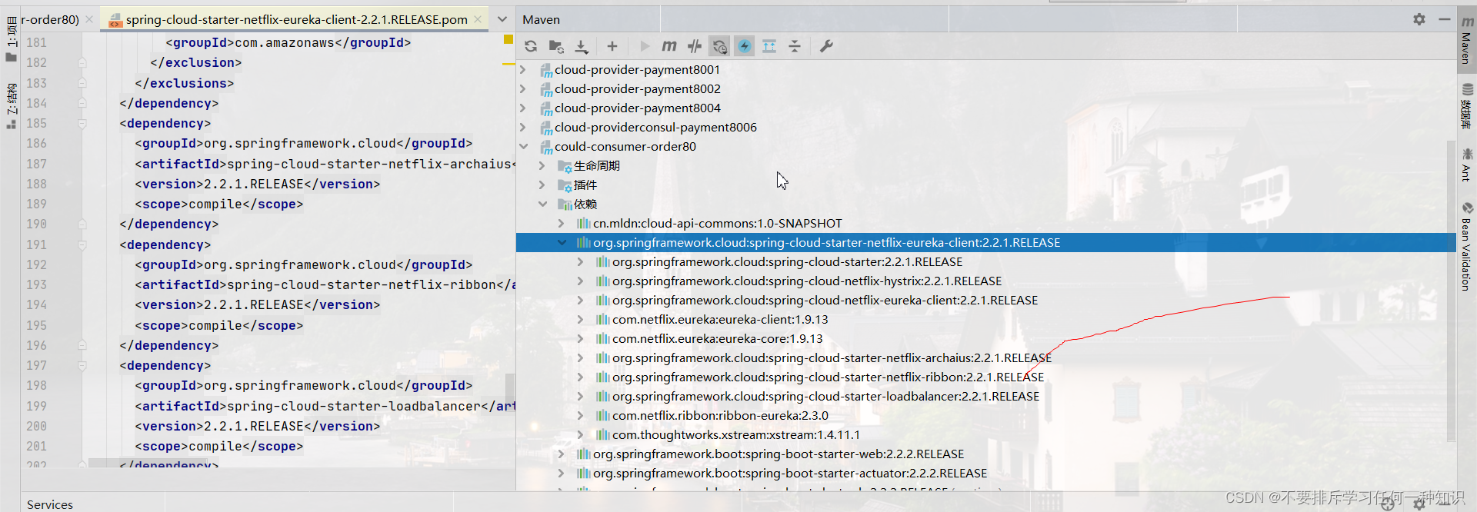Select spring-boot-starter-web:2.2.2.RELEASE dependency
This screenshot has width=1477, height=512.
tap(779, 454)
